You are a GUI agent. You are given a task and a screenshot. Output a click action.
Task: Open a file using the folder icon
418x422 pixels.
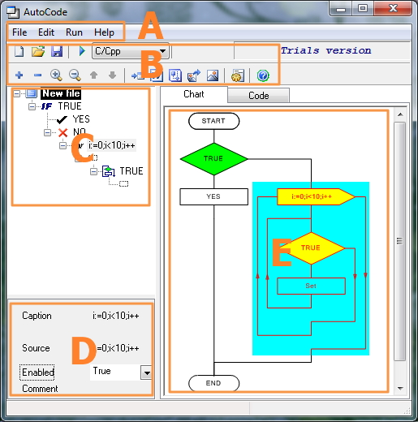point(38,51)
